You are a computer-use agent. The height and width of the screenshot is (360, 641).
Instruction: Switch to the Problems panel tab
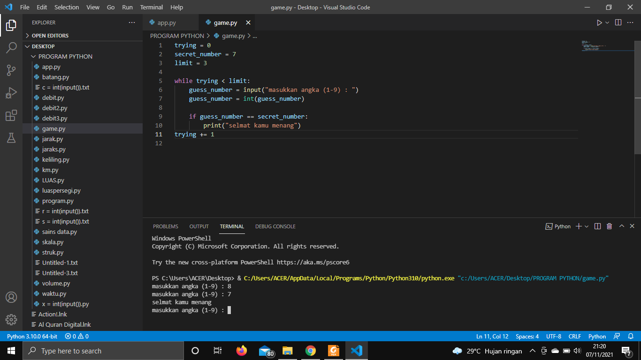point(166,226)
